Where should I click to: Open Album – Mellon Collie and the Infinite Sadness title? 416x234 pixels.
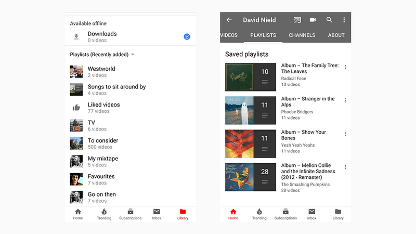click(x=308, y=172)
